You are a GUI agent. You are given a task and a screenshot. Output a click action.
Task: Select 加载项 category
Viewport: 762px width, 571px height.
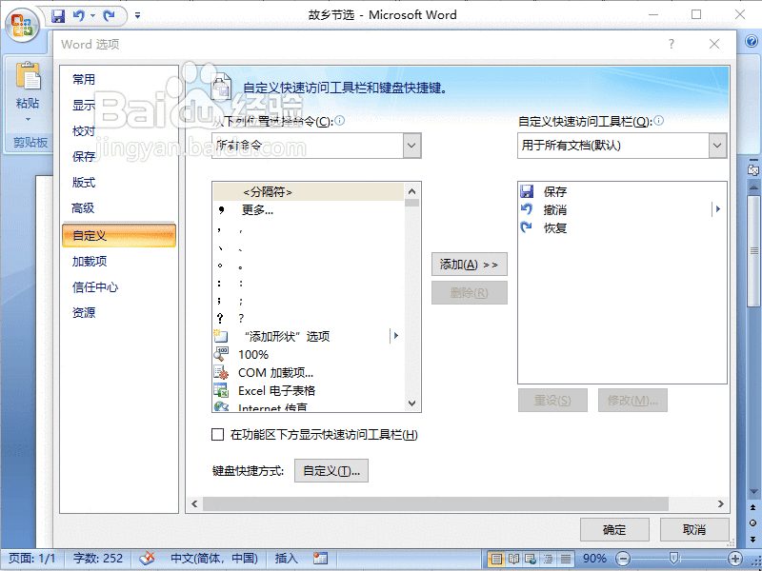point(90,262)
